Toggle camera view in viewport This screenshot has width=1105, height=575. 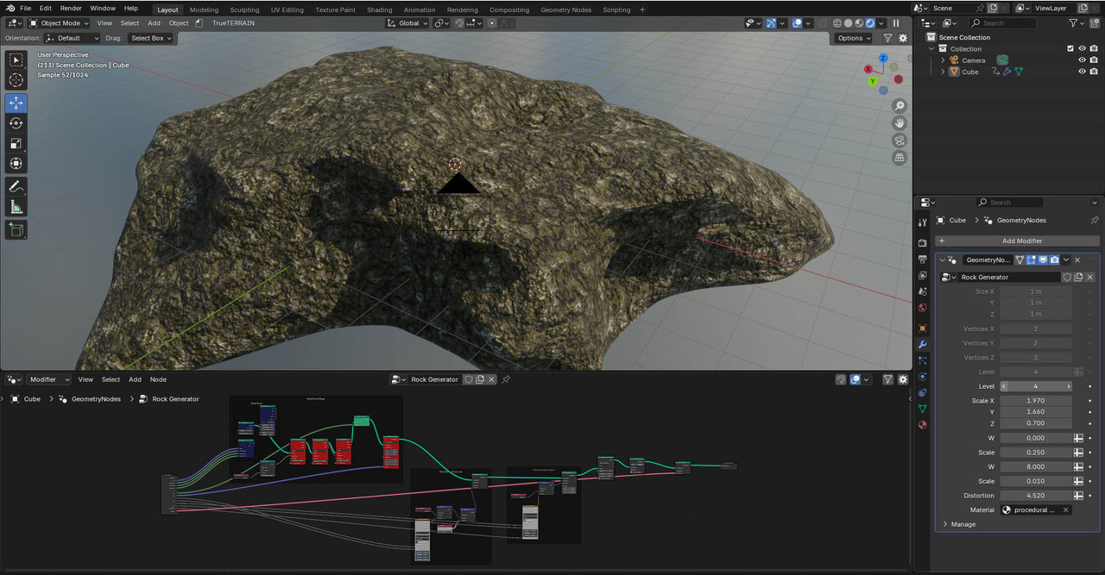pyautogui.click(x=900, y=141)
